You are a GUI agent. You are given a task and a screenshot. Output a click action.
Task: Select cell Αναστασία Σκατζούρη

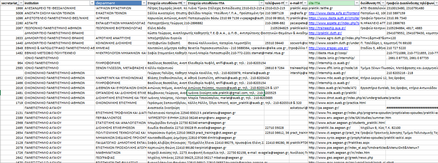point(167,107)
